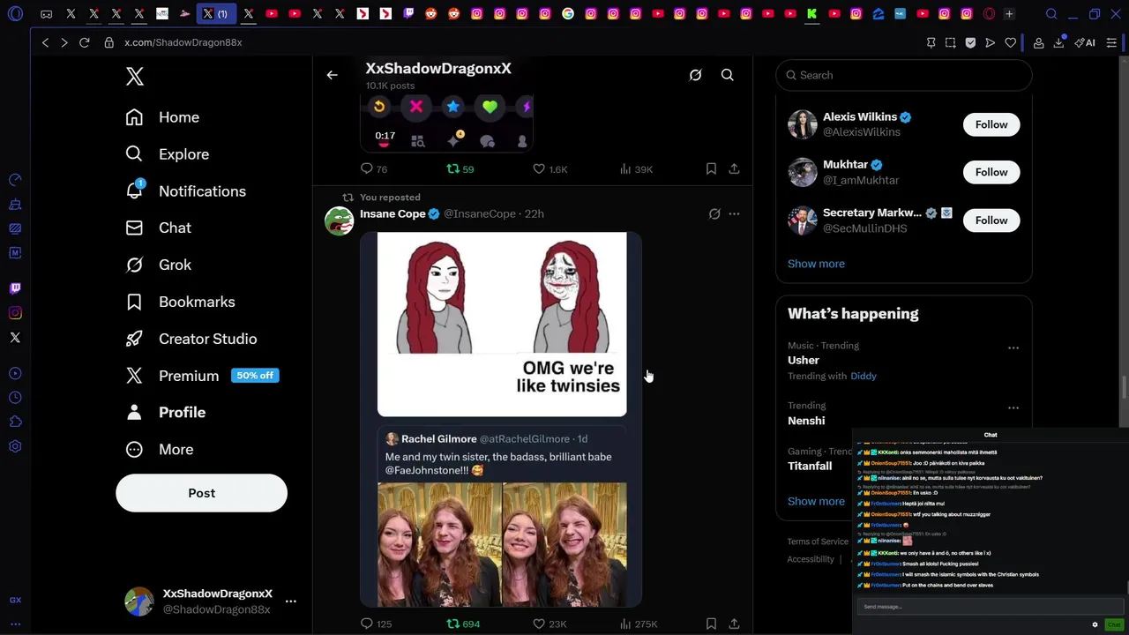1129x635 pixels.
Task: Open the twinsies meme image
Action: coord(502,325)
